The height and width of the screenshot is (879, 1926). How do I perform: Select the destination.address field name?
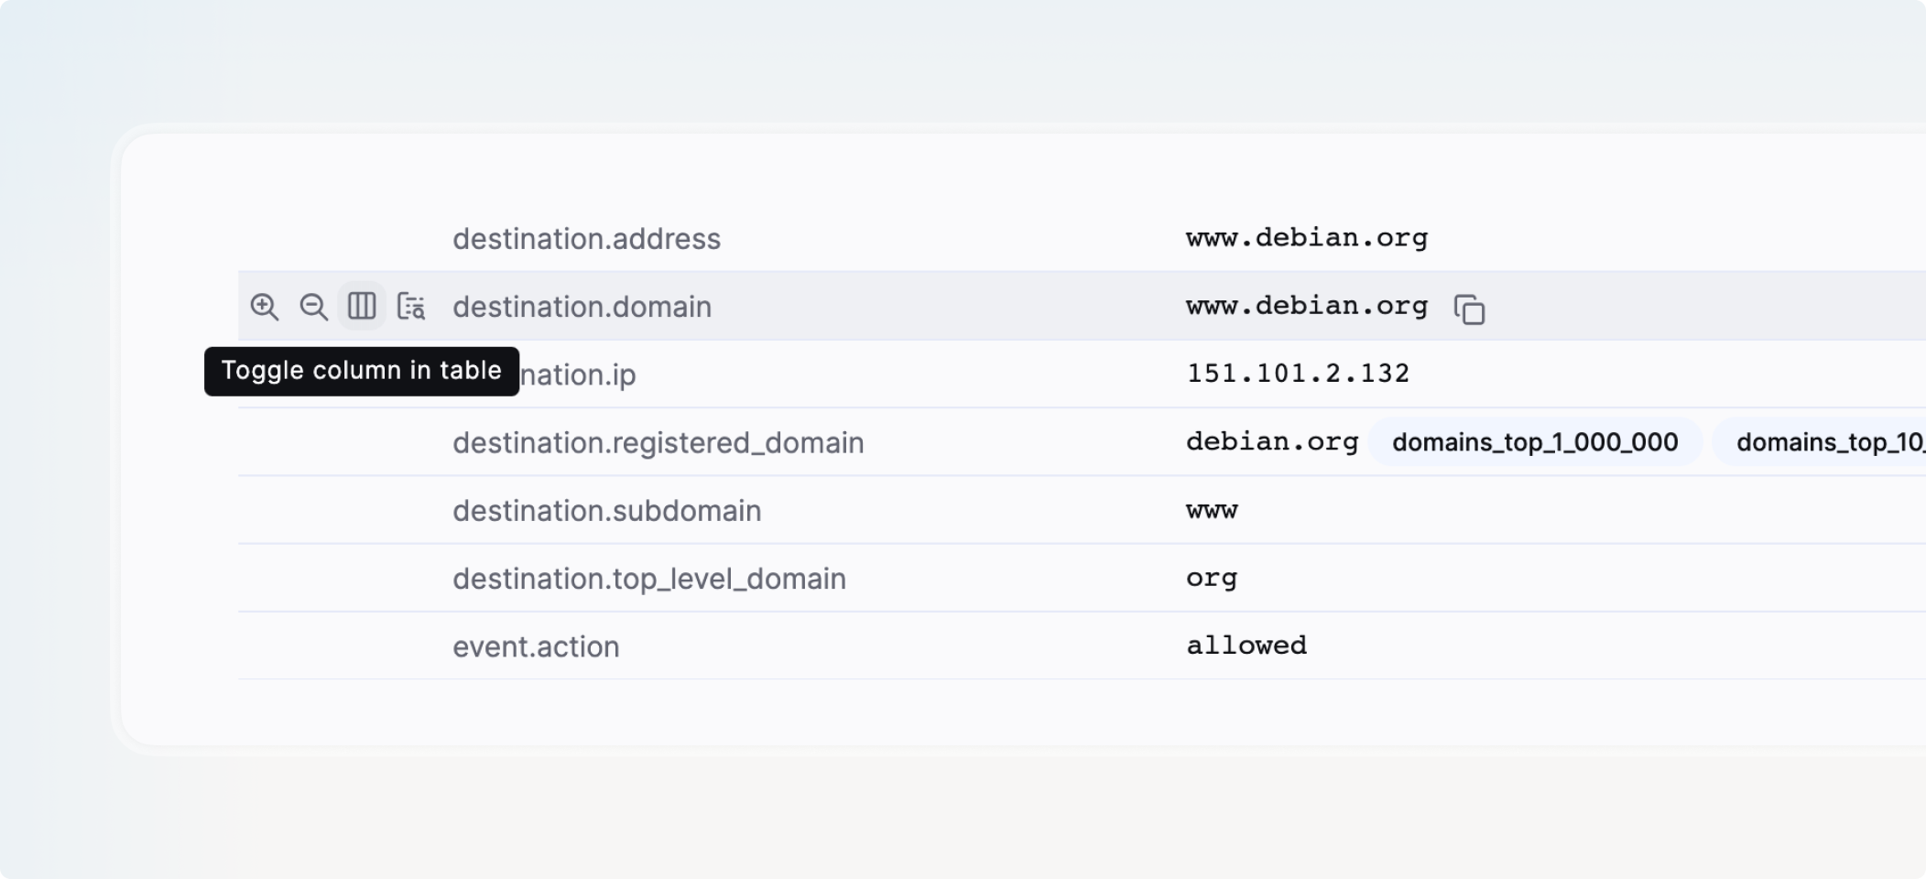click(586, 239)
